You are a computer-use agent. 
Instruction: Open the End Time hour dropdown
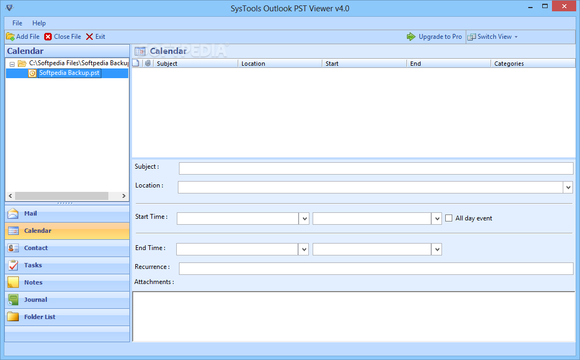coord(437,250)
